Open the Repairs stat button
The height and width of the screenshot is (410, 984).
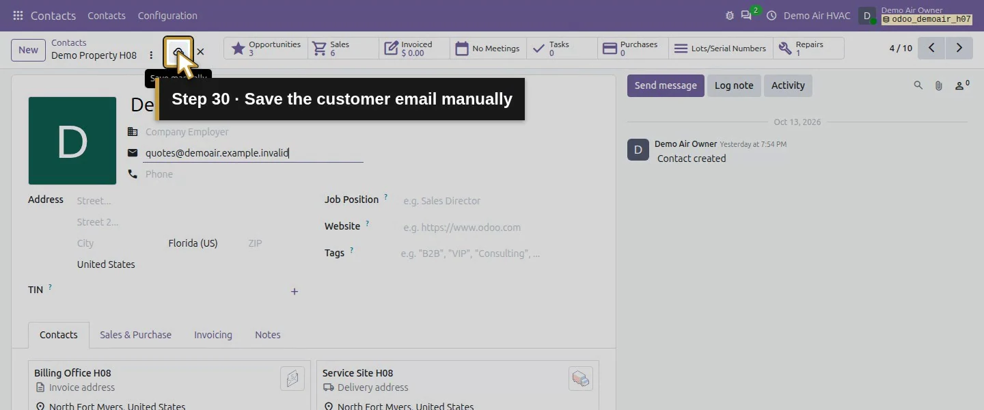(x=808, y=49)
